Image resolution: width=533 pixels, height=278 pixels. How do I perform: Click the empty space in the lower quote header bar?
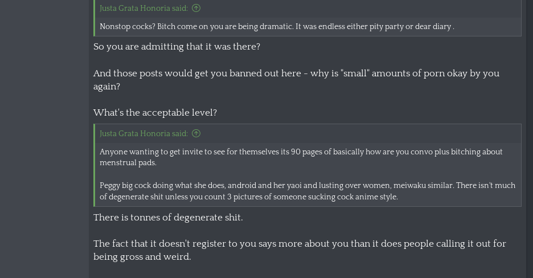359,133
